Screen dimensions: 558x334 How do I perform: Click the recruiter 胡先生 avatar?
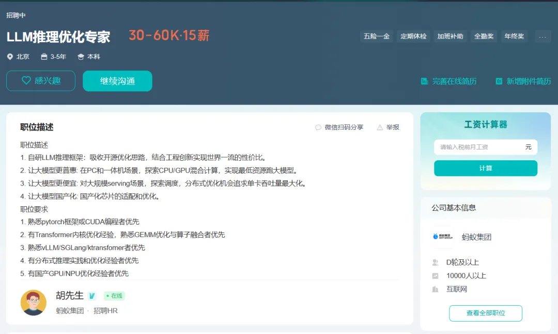[34, 303]
